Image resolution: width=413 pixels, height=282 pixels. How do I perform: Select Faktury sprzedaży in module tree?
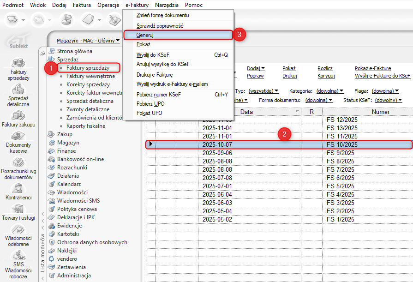88,68
